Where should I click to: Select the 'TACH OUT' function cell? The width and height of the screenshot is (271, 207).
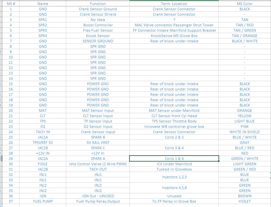coord(98,169)
